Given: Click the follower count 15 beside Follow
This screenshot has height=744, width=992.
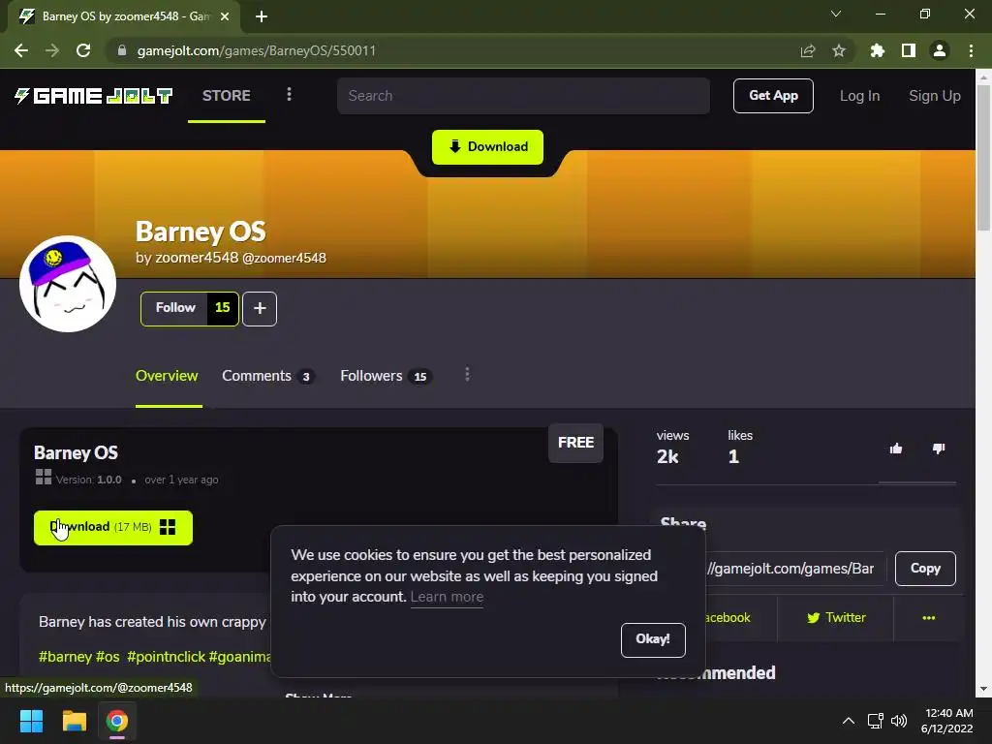Looking at the screenshot, I should [x=222, y=308].
